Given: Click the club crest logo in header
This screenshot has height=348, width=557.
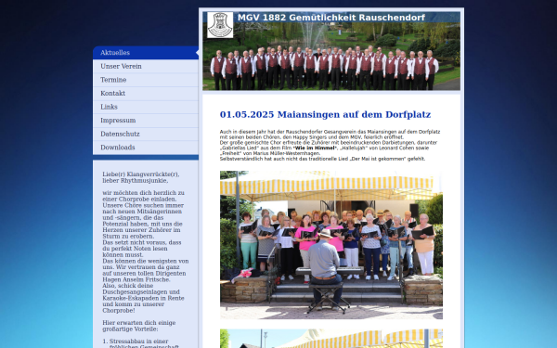Looking at the screenshot, I should click(x=220, y=25).
